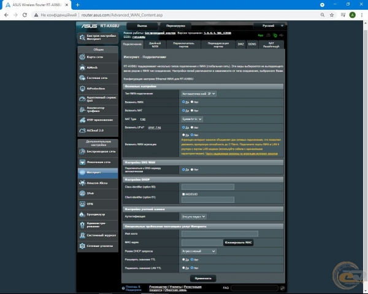368x294 pixels.
Task: Open AiCloud 2.0 section
Action: tap(98, 130)
